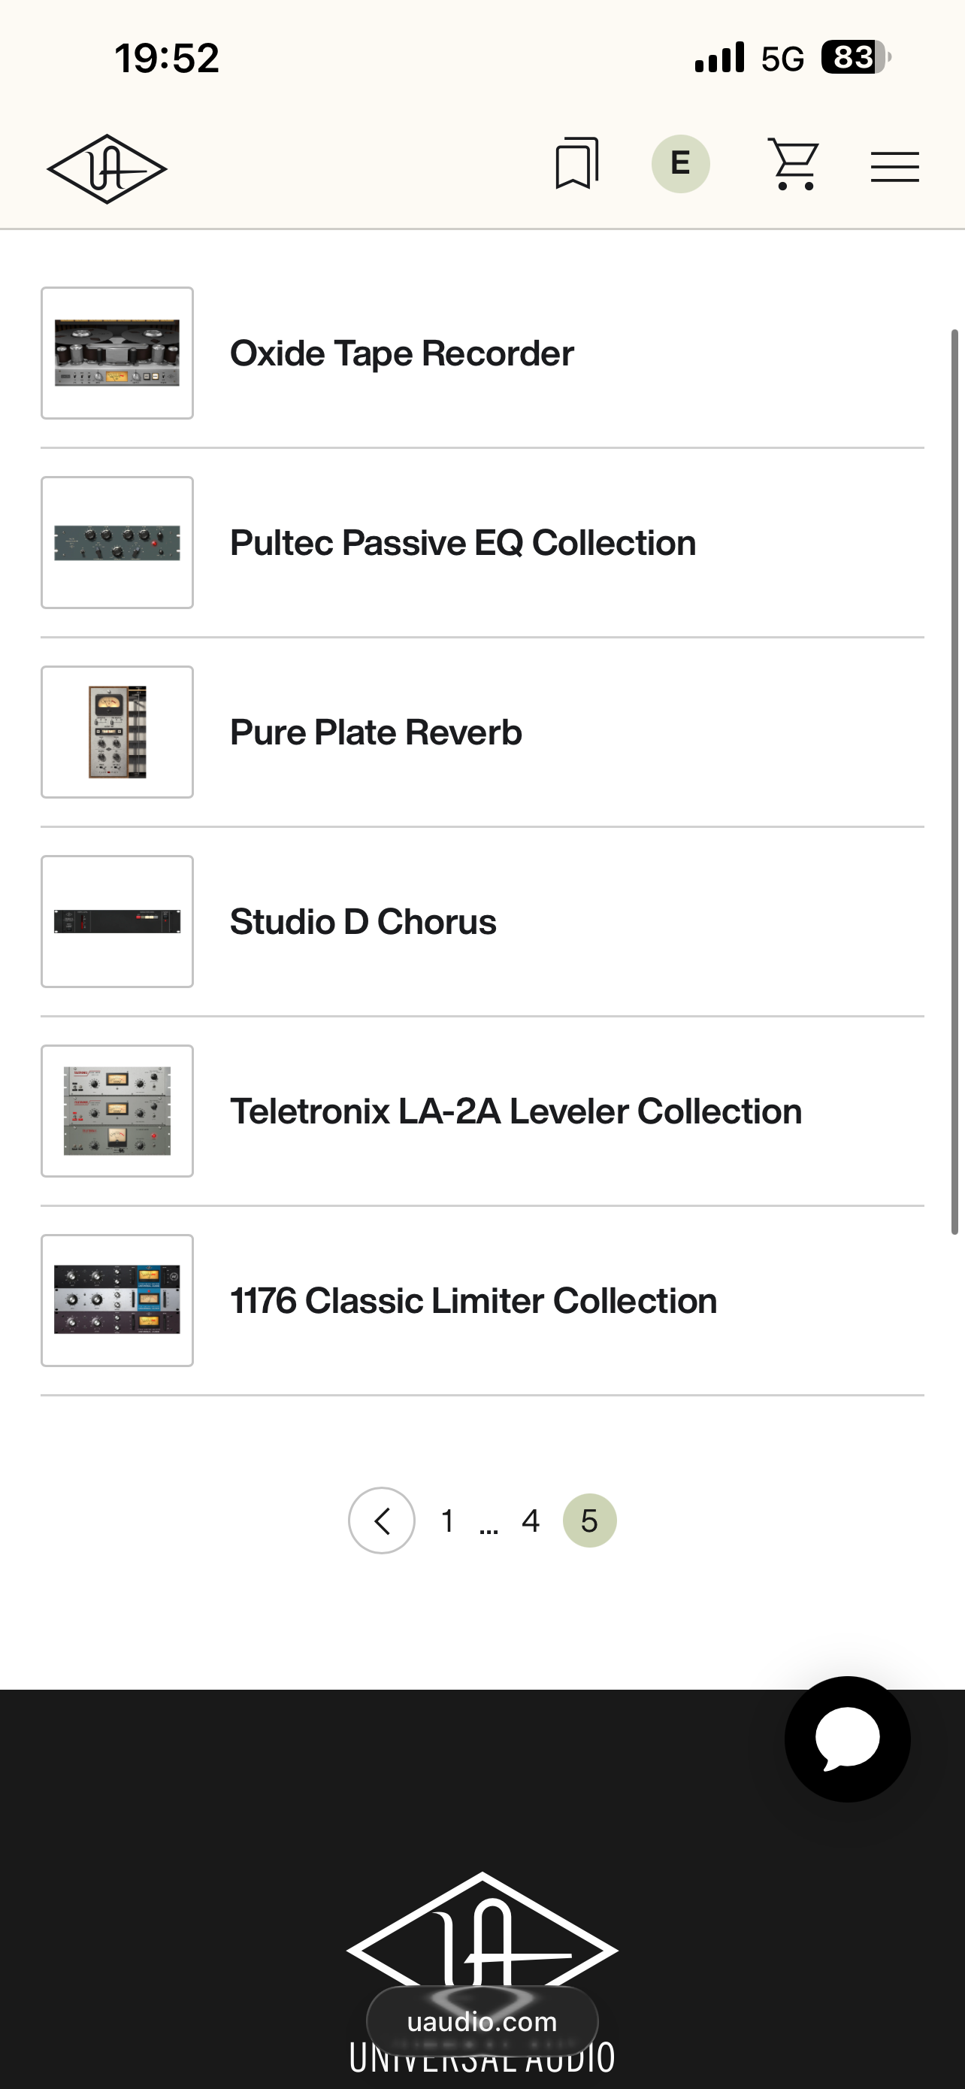This screenshot has width=965, height=2089.
Task: Click the 1176 Classic Limiter thumbnail
Action: (x=117, y=1301)
